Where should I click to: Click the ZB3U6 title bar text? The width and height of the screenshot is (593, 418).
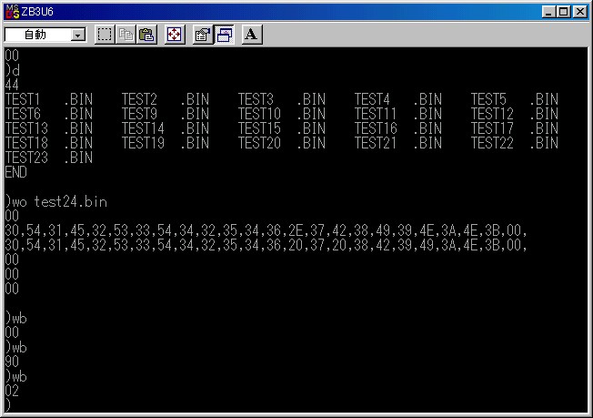tap(37, 12)
